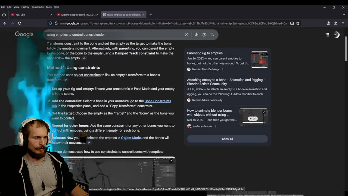Follow the Object Mode link

131,138
